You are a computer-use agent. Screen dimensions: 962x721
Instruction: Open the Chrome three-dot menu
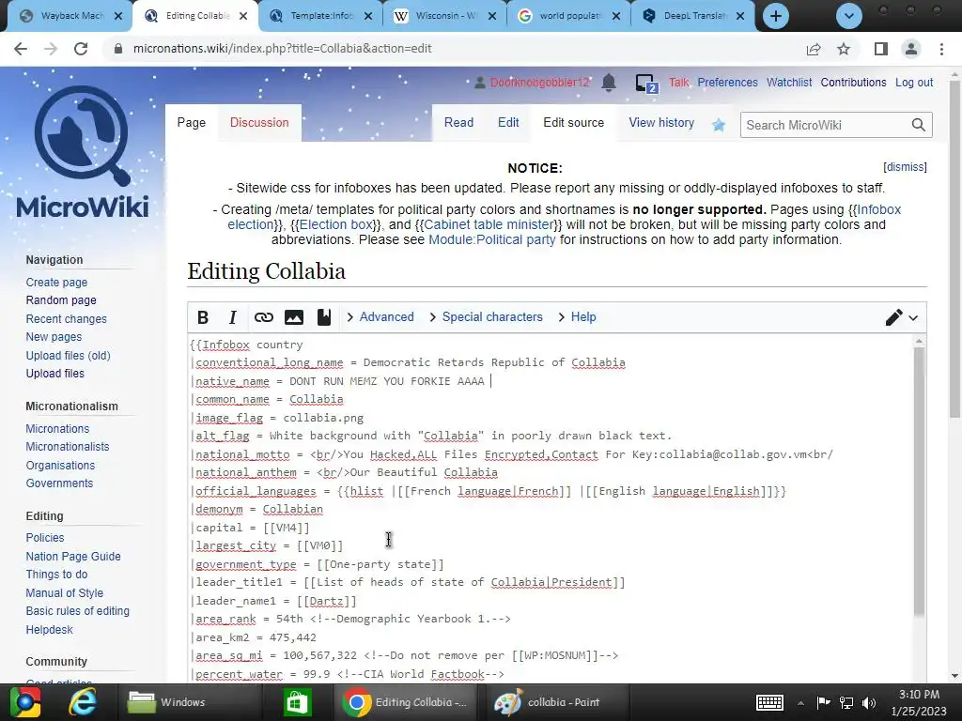(x=941, y=49)
